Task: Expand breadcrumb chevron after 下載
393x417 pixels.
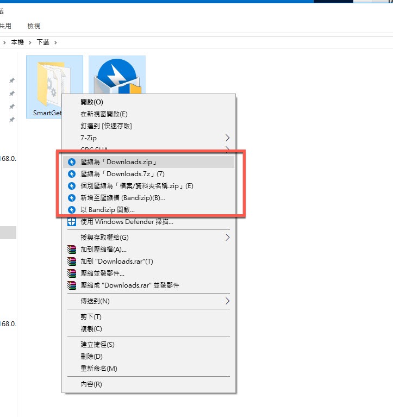Action: (55, 42)
